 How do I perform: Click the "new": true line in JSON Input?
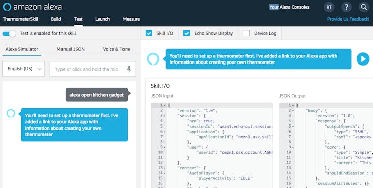(x=201, y=121)
